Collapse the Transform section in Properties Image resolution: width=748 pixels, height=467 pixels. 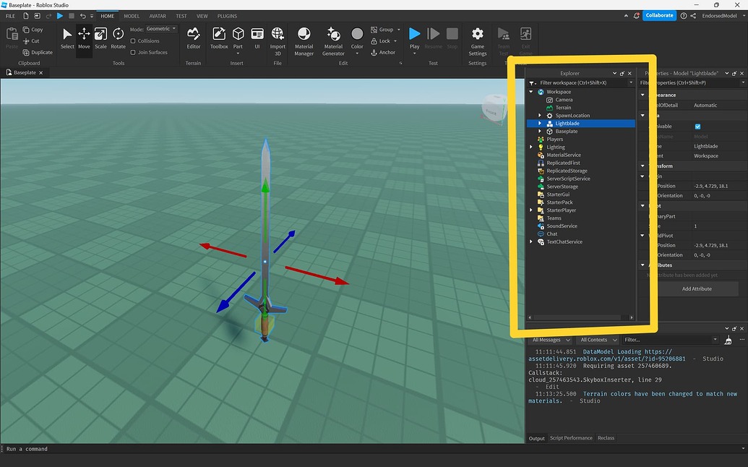[642, 166]
